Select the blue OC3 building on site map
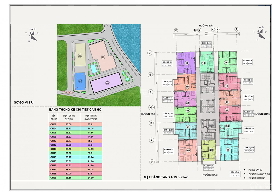This screenshot has height=195, width=276. coord(80,81)
